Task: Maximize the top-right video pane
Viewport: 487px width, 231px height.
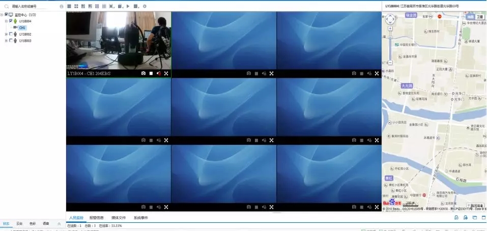Action: click(x=377, y=73)
